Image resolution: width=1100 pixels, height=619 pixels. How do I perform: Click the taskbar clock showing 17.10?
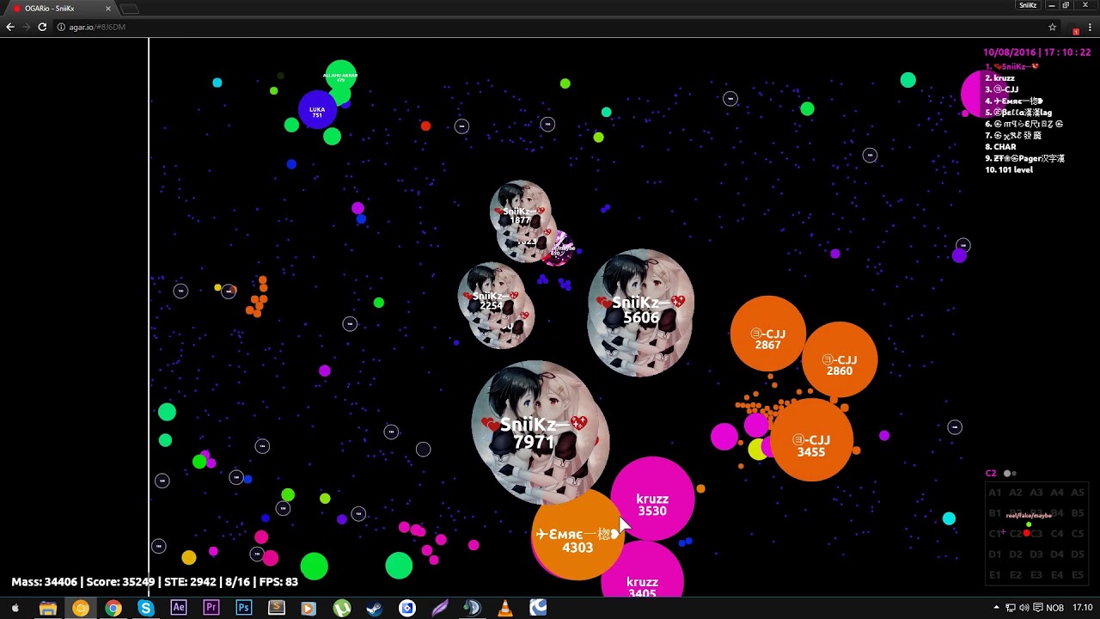coord(1083,608)
